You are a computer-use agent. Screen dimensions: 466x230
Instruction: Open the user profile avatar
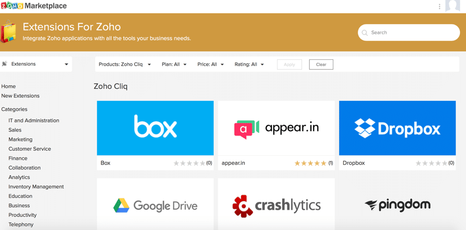click(452, 5)
